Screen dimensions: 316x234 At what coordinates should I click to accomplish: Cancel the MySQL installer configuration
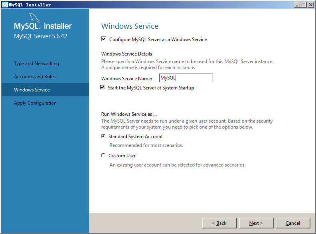(293, 223)
